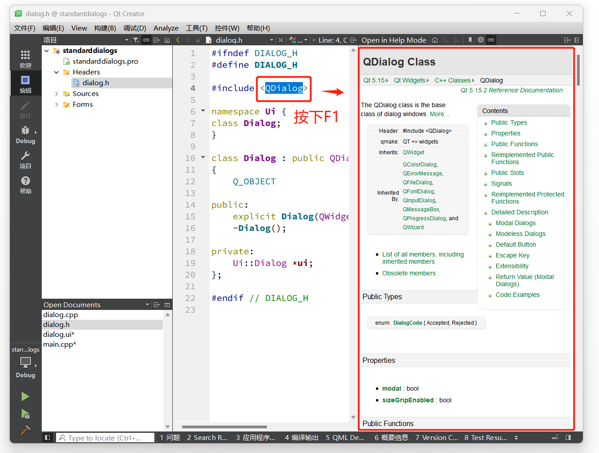Expand the Sources folder in project tree

click(57, 94)
